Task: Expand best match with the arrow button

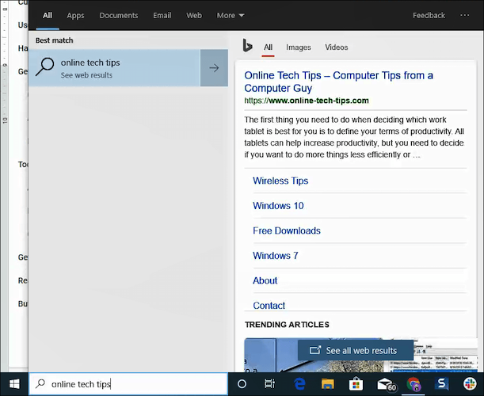Action: pos(214,68)
